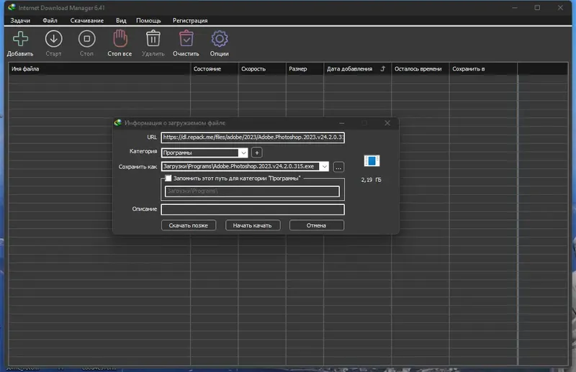Click the Стоп toolbar icon
576x372 pixels.
click(86, 39)
